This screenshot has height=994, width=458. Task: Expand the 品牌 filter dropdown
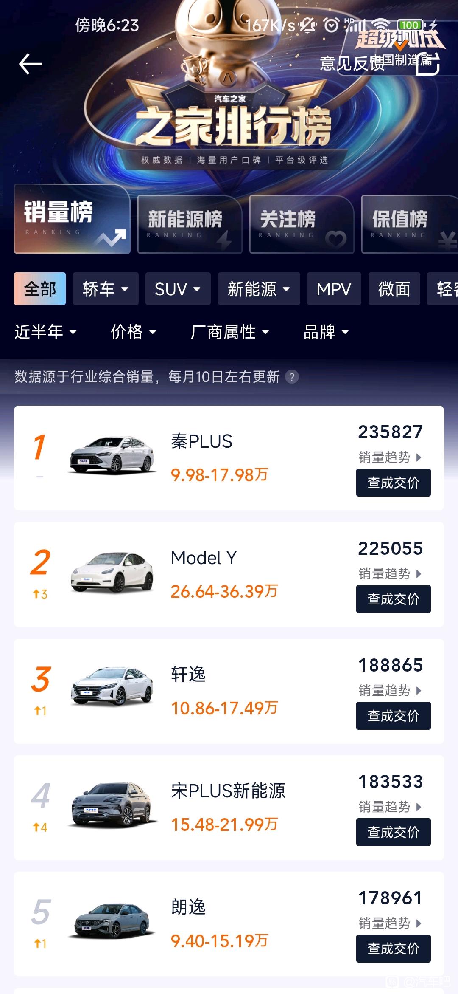326,332
